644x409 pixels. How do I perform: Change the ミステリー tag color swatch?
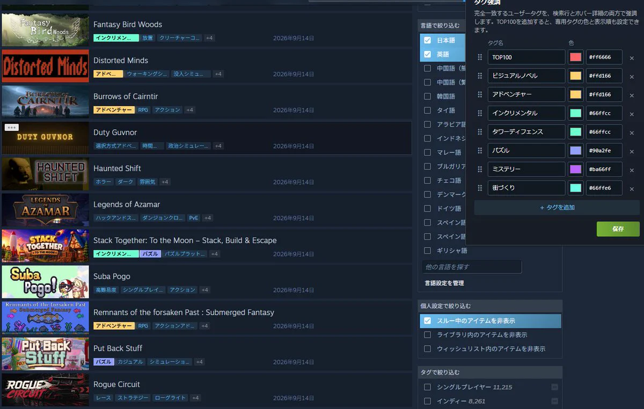pyautogui.click(x=575, y=169)
